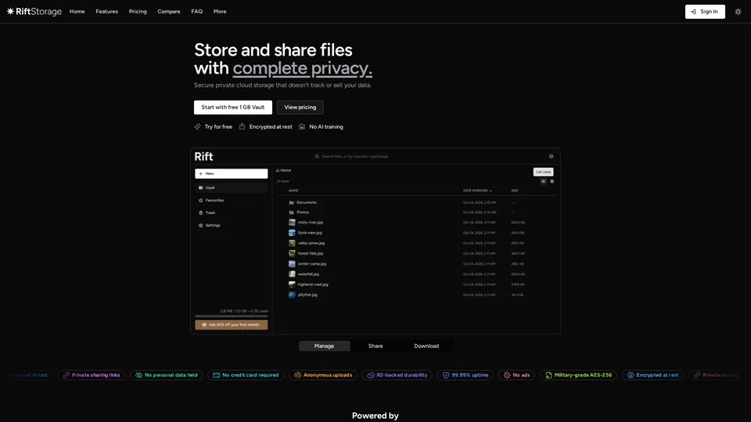The width and height of the screenshot is (751, 422).
Task: Click Get 20% off your first month
Action: pyautogui.click(x=232, y=325)
